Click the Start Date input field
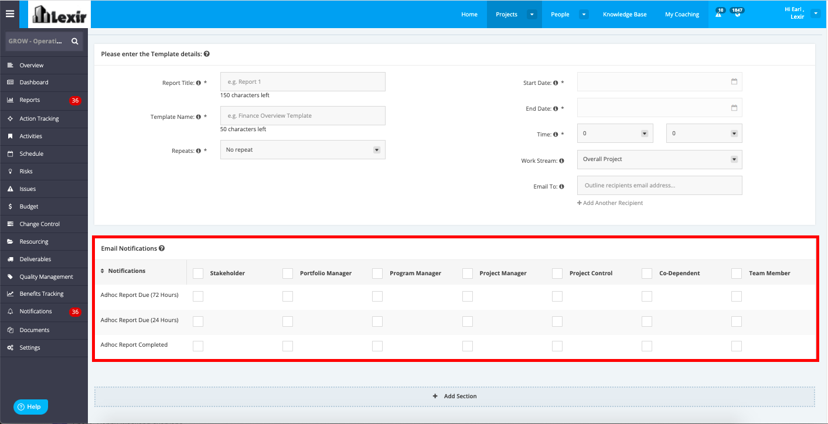 660,82
